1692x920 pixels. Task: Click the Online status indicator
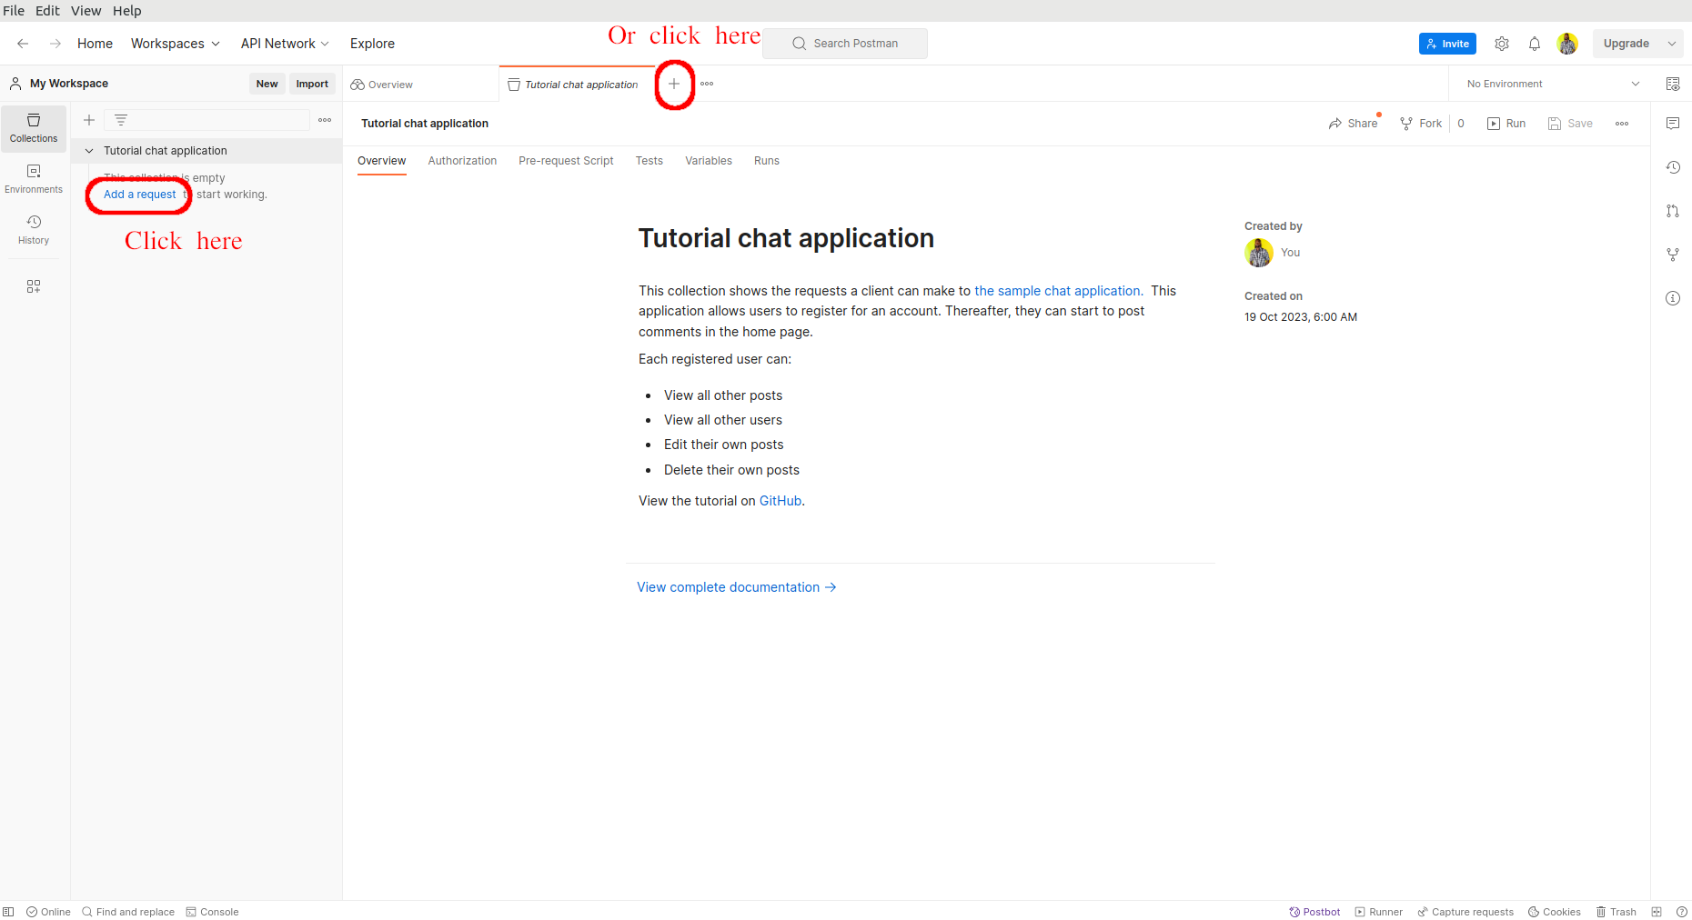48,912
